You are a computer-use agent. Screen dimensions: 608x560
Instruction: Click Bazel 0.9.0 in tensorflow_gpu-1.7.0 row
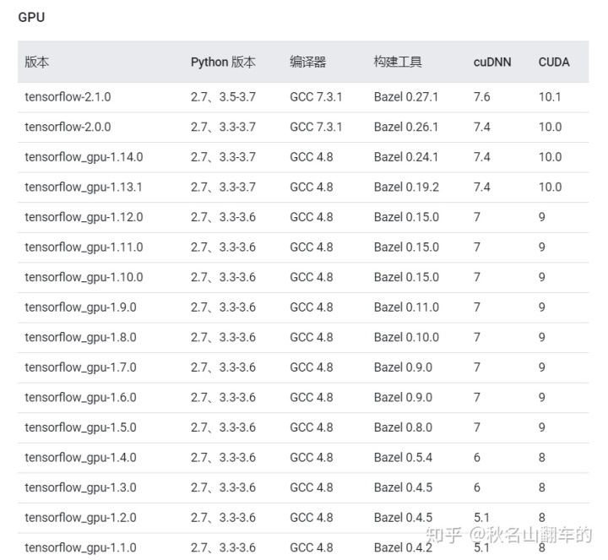pyautogui.click(x=404, y=367)
